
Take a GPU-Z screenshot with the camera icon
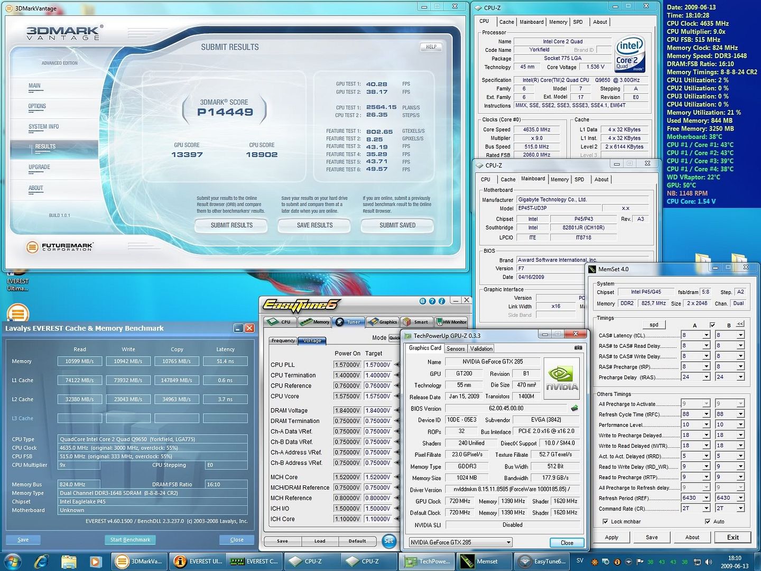click(x=578, y=348)
